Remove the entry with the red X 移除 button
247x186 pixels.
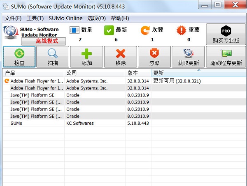121,57
